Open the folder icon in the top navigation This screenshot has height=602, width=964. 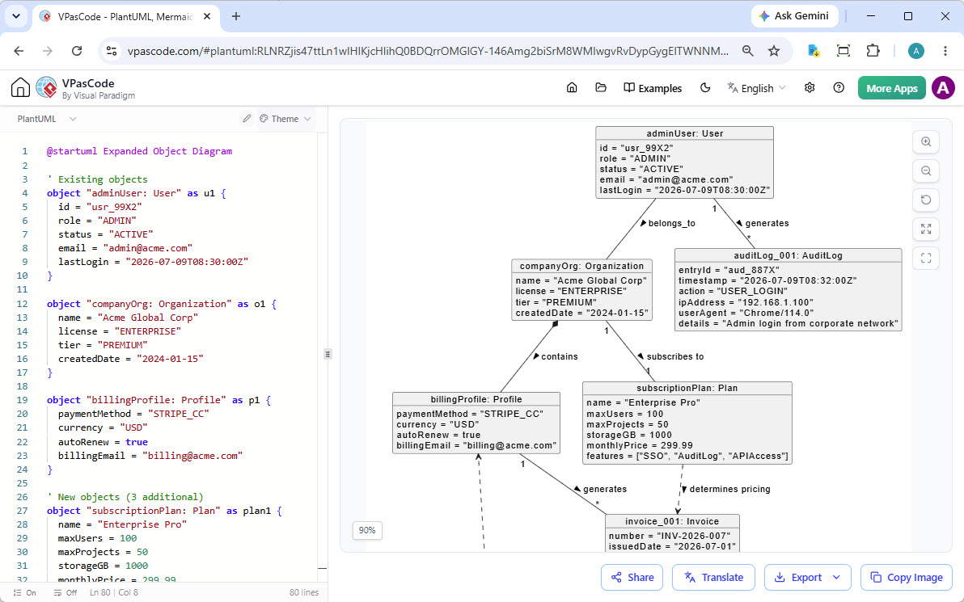coord(601,88)
